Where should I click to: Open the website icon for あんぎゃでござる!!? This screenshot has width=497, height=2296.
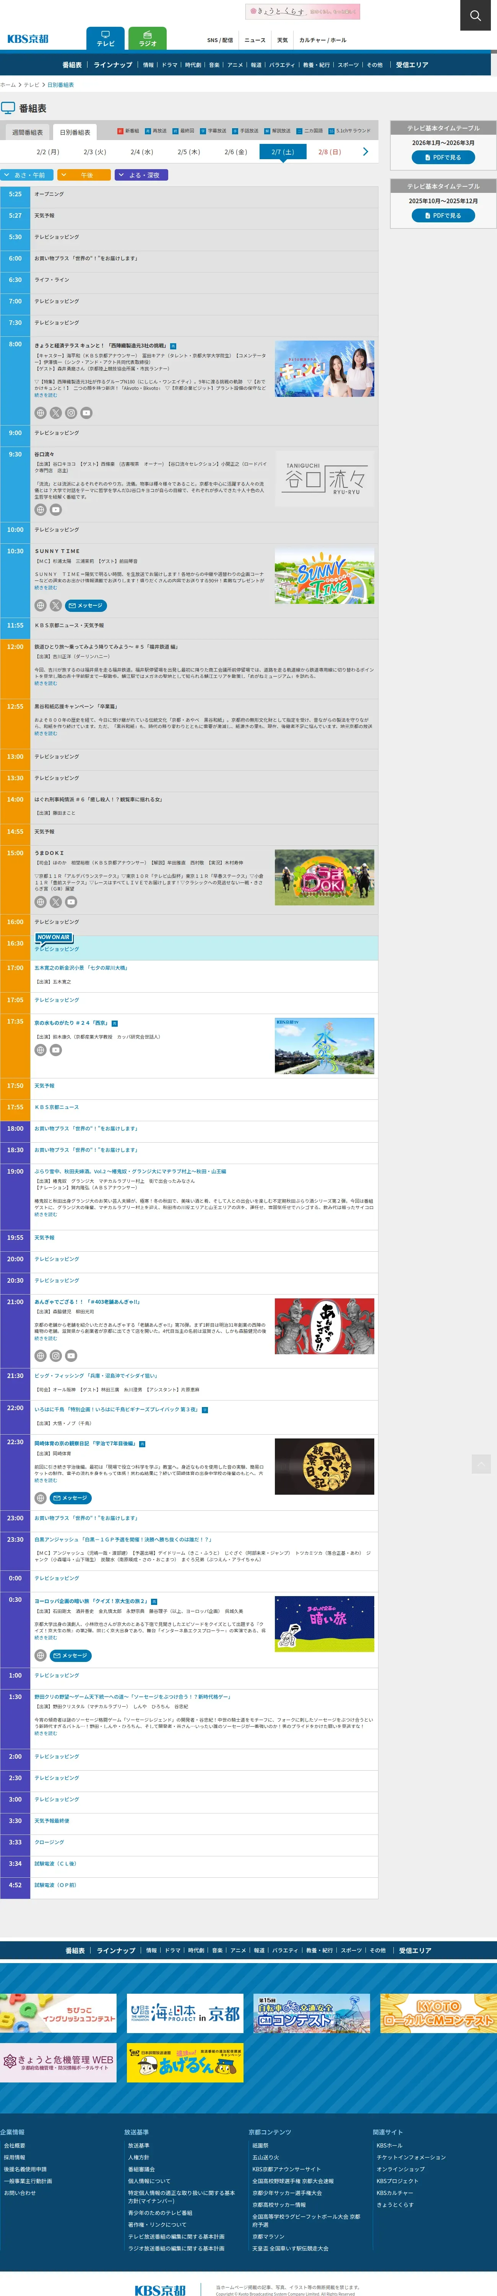40,1356
